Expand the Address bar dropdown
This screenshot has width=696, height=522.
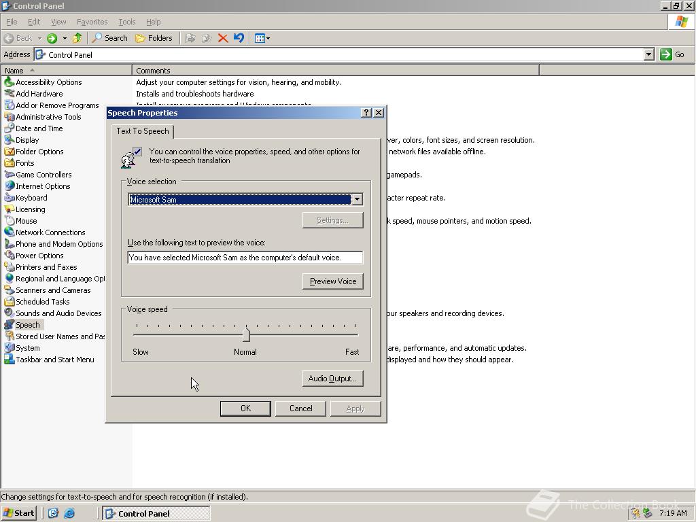(x=648, y=54)
